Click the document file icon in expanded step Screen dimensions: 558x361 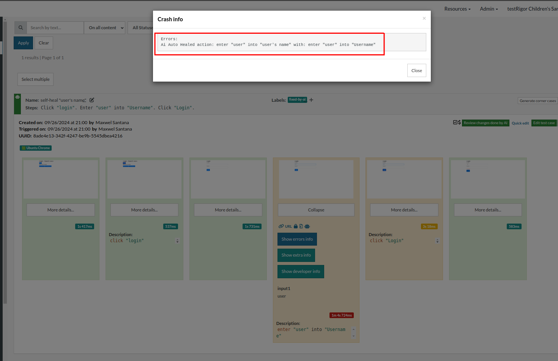click(301, 226)
